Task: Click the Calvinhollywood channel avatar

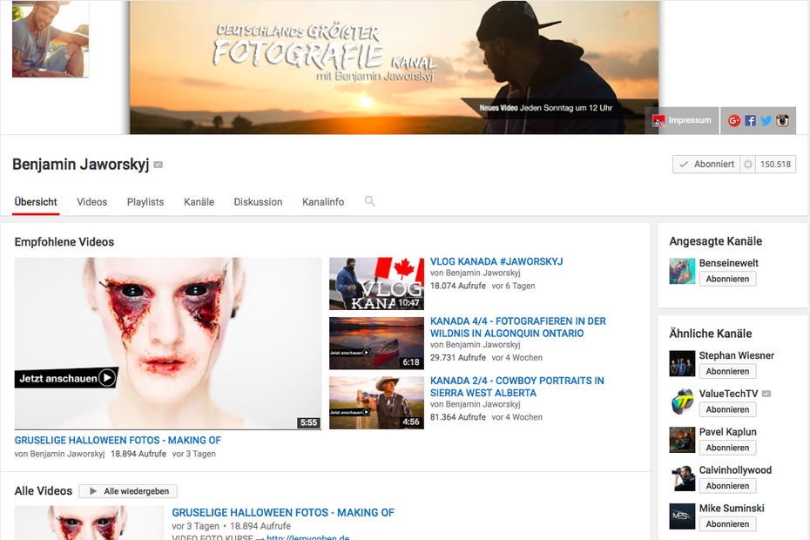Action: point(682,478)
